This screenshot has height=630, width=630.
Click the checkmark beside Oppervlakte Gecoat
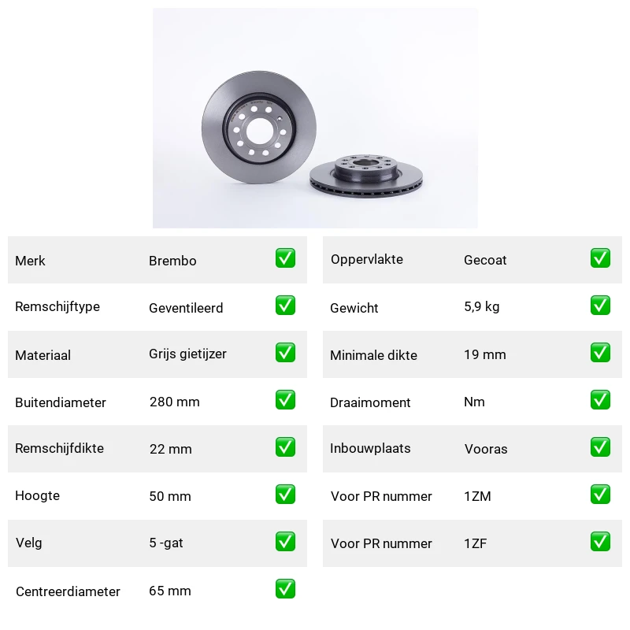(x=600, y=258)
